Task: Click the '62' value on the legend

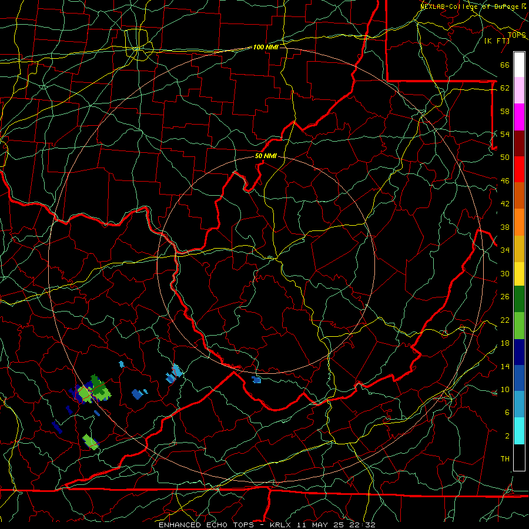Action: pyautogui.click(x=505, y=88)
